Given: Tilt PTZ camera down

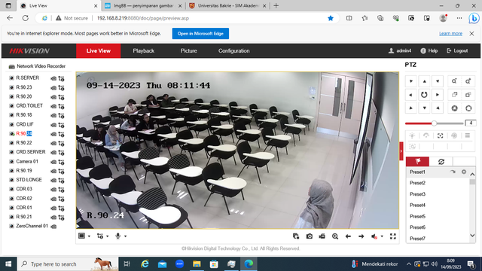Looking at the screenshot, I should click(x=424, y=108).
